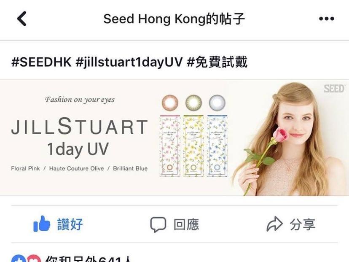Open the #免費試戴 hashtag
Screen dimensions: 349x262
click(217, 62)
